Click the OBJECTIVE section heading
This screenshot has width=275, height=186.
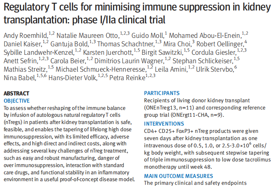(x=17, y=100)
